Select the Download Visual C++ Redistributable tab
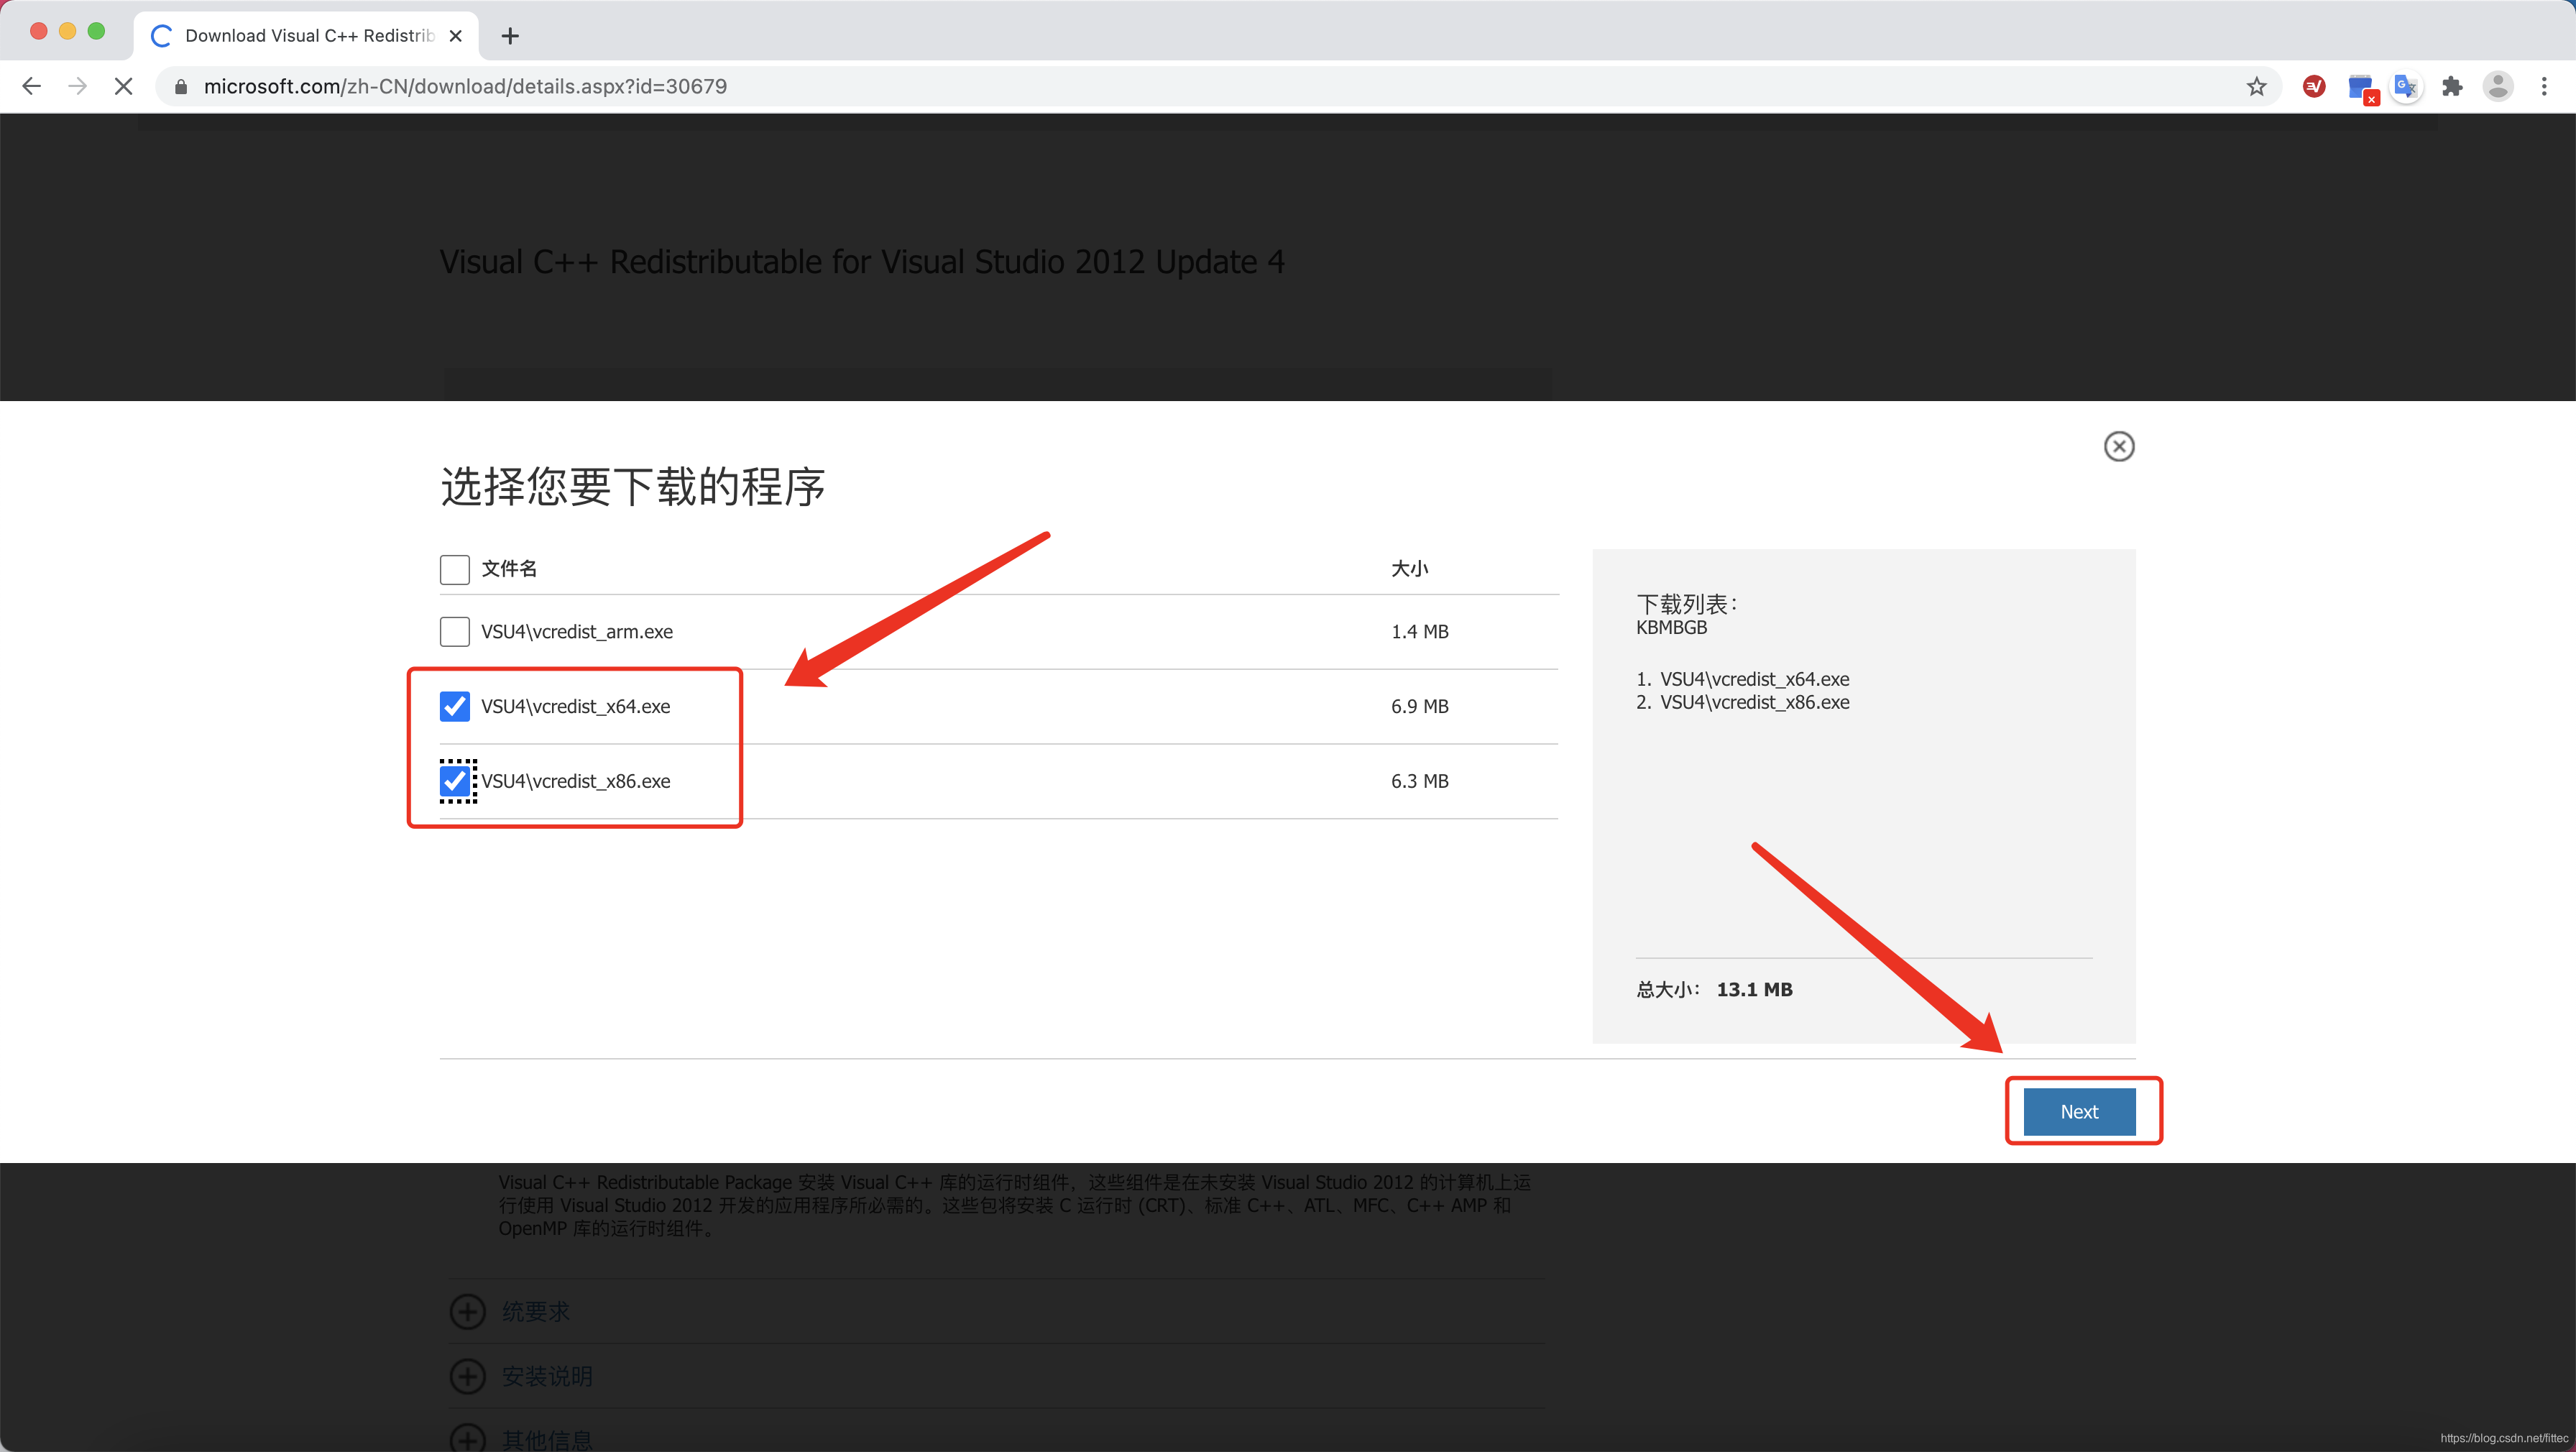 [x=306, y=36]
